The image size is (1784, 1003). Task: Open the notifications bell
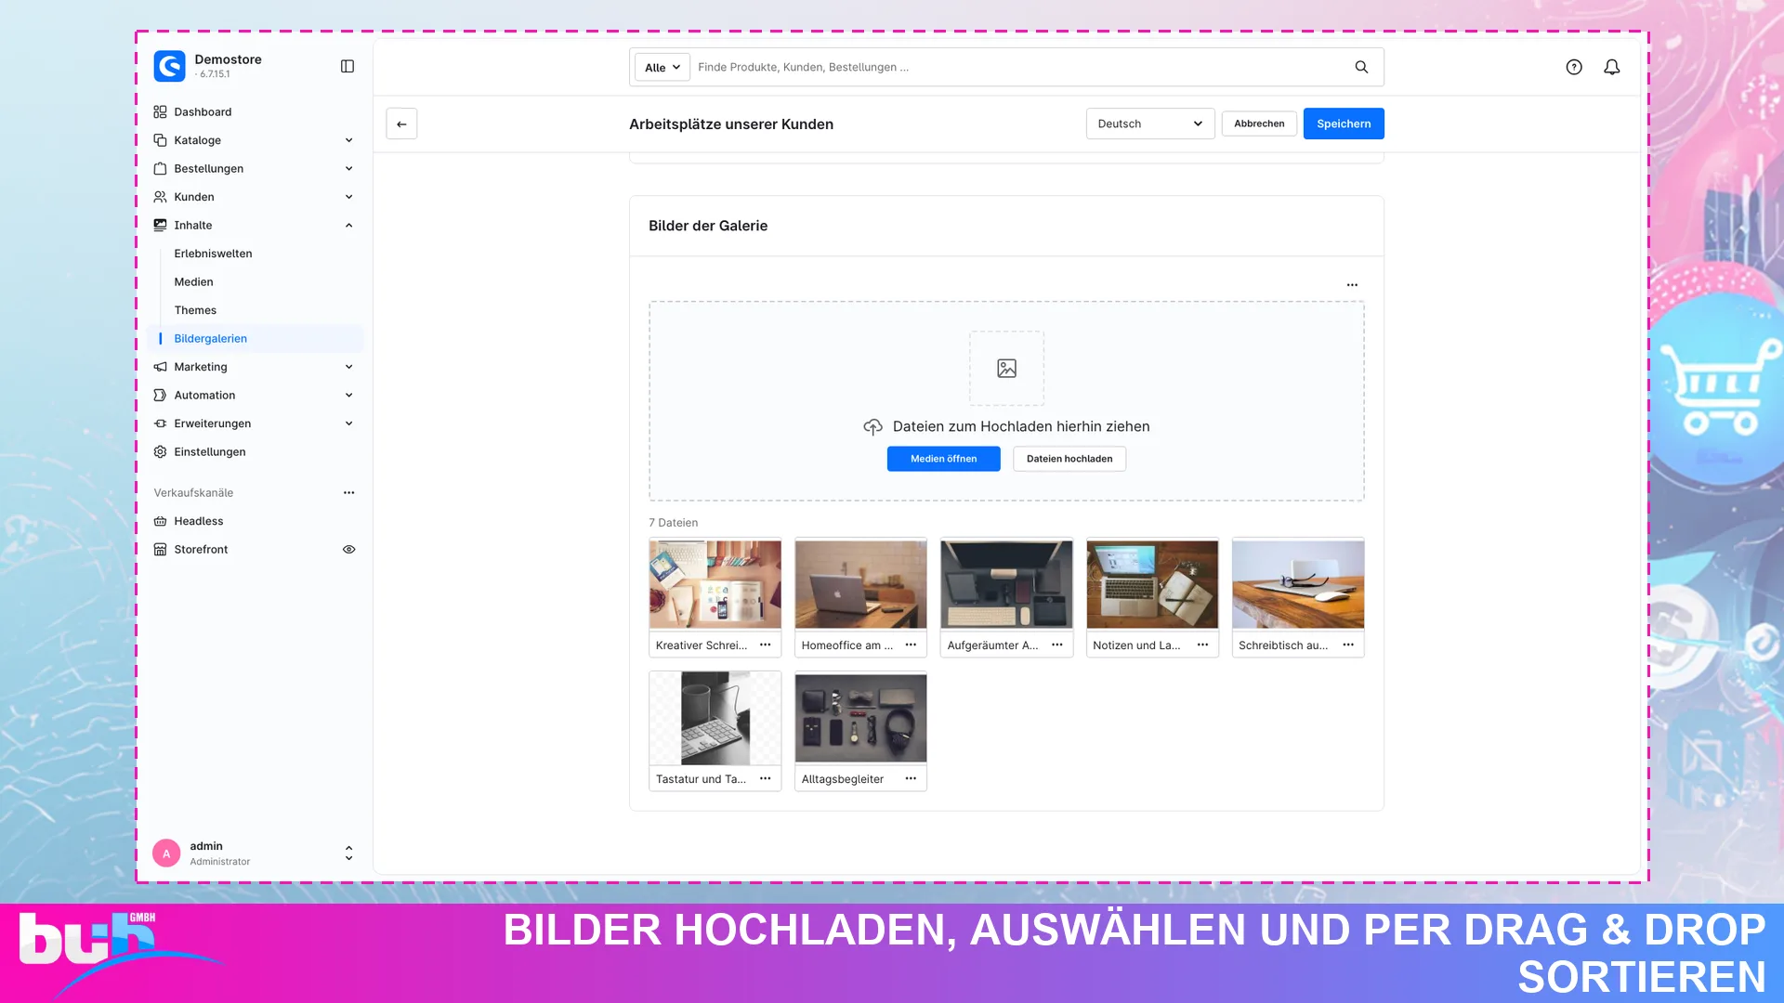1612,67
